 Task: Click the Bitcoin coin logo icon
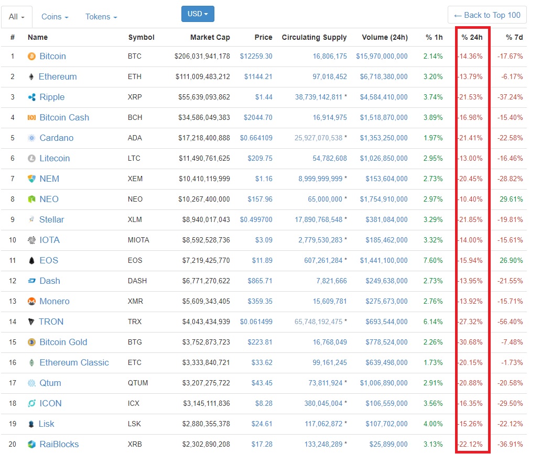click(31, 56)
